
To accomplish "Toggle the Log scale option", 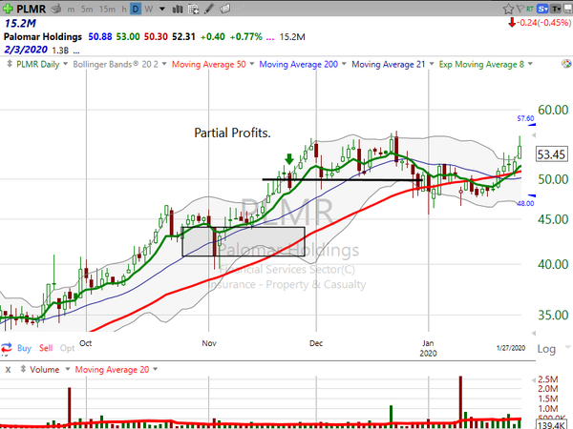I will coord(545,350).
